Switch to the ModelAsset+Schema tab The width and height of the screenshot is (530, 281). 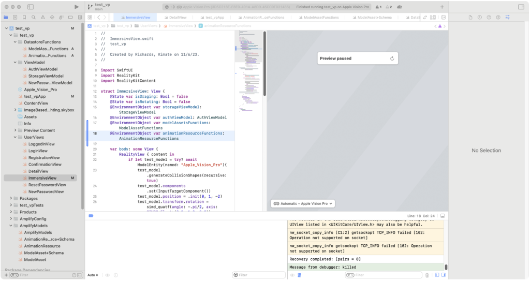[x=372, y=17]
